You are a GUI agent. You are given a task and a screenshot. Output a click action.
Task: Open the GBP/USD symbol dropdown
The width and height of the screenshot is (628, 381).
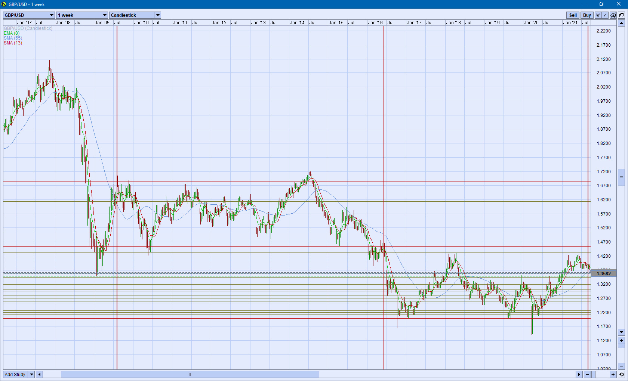pyautogui.click(x=52, y=15)
